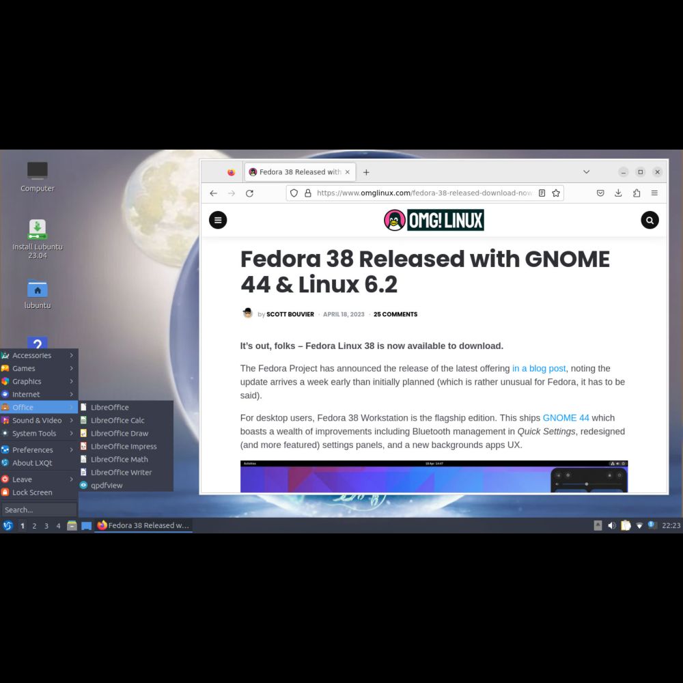The height and width of the screenshot is (683, 683).
Task: Expand the Accessories submenu
Action: tap(39, 355)
